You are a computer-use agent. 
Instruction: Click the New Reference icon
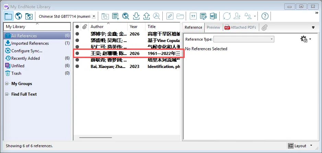click(x=115, y=16)
